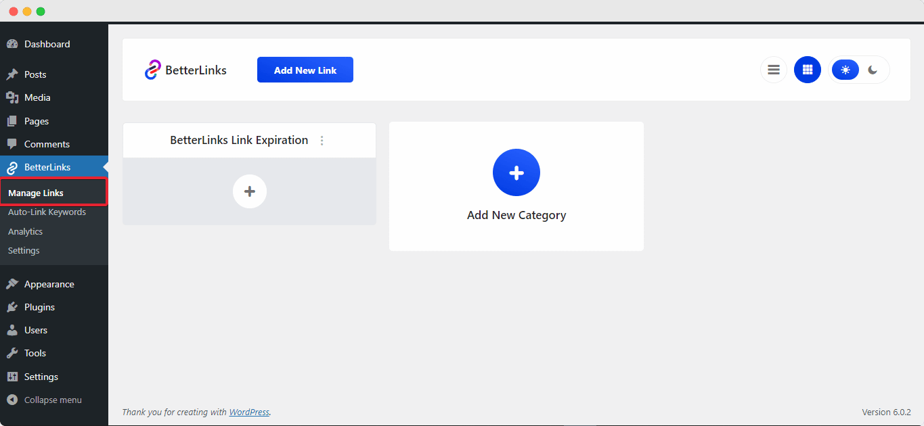
Task: Switch to dark mode with moon toggle
Action: [x=872, y=69]
